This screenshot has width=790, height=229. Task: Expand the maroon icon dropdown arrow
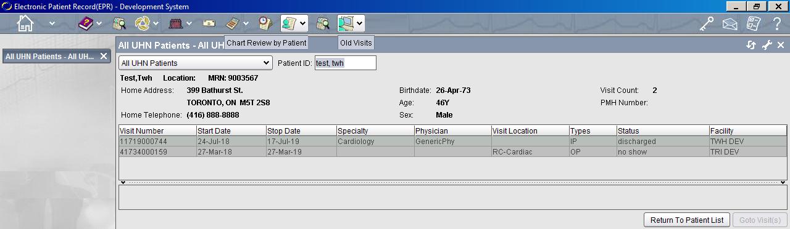[x=189, y=23]
